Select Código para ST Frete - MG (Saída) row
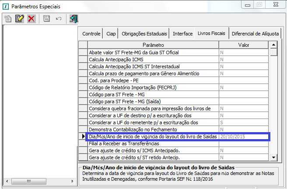Viewport: 287px width, 189px height. (153, 101)
